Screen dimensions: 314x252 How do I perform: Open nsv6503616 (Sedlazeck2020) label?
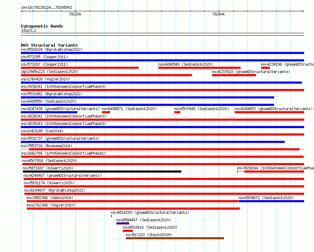pyautogui.click(x=150, y=227)
